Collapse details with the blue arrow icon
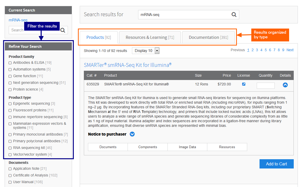 tap(285, 85)
